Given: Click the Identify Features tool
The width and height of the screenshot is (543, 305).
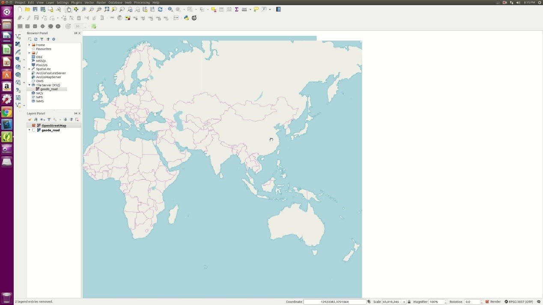Looking at the screenshot, I should point(170,9).
